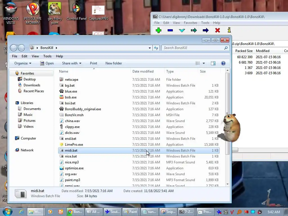Image resolution: width=288 pixels, height=216 pixels.
Task: Open the 7-Zip Favorites menu
Action: click(x=190, y=23)
